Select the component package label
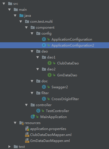 pyautogui.click(x=45, y=28)
